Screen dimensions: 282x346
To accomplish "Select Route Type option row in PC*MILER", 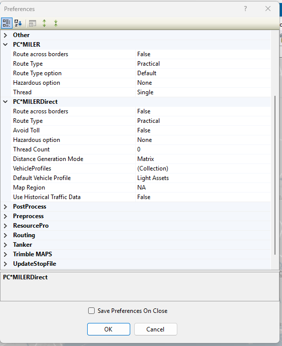I will (141, 73).
